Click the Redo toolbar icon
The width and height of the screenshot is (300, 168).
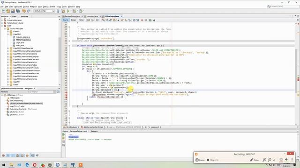coord(29,11)
